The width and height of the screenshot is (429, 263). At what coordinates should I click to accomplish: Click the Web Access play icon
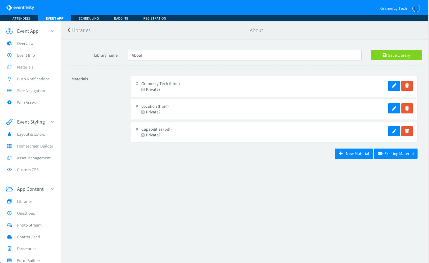pyautogui.click(x=9, y=103)
